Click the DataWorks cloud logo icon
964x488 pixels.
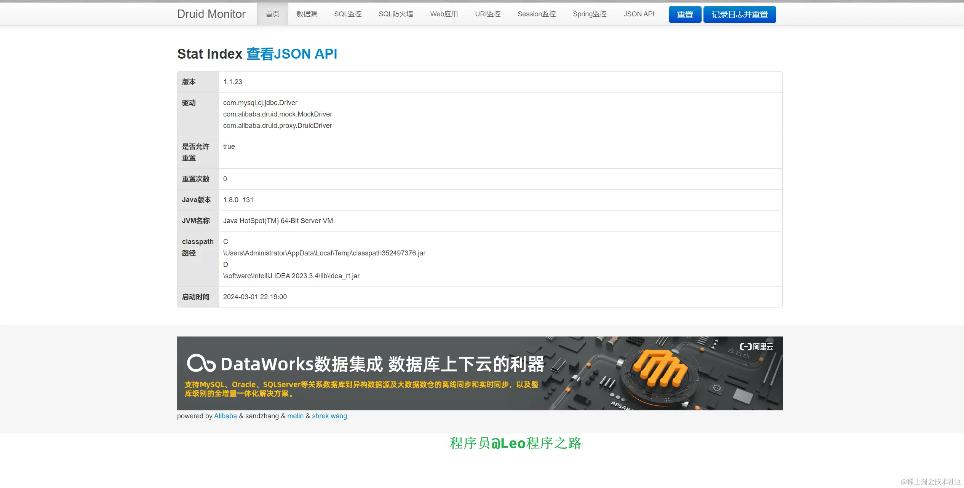[x=201, y=363]
